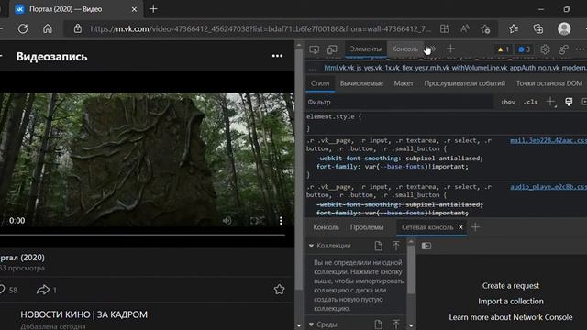
Task: Open Learn more about Network Console
Action: pyautogui.click(x=511, y=317)
